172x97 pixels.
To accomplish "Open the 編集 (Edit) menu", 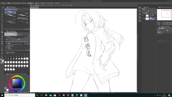I will click(9, 3).
